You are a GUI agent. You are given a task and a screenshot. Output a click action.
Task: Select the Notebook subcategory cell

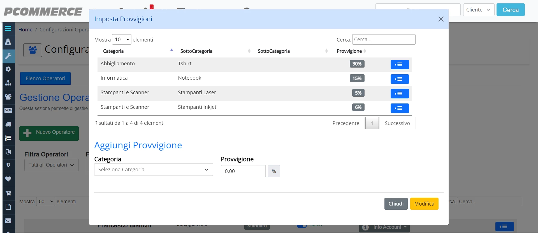[189, 78]
